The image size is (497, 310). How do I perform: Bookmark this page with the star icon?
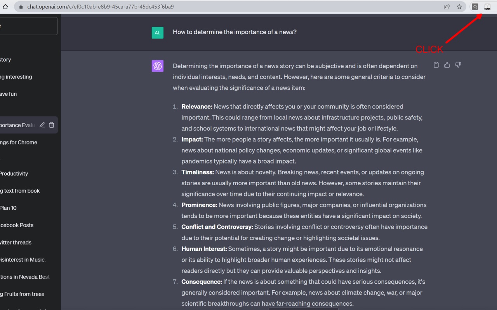click(459, 7)
